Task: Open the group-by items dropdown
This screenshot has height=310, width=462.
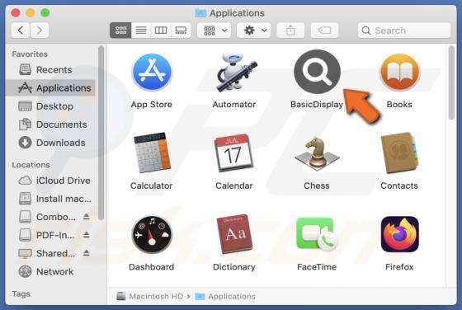Action: [214, 31]
